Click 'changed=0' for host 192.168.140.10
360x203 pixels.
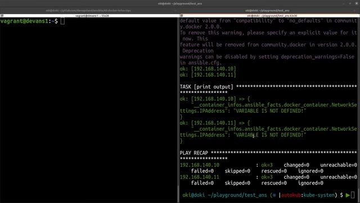click(x=296, y=165)
